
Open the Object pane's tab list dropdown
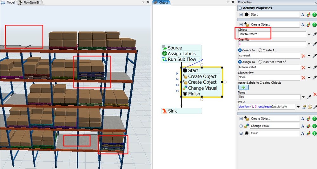[x=228, y=2]
